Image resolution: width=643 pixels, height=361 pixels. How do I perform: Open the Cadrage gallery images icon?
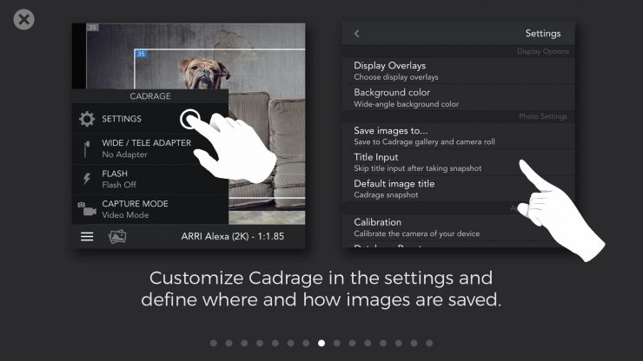click(116, 236)
